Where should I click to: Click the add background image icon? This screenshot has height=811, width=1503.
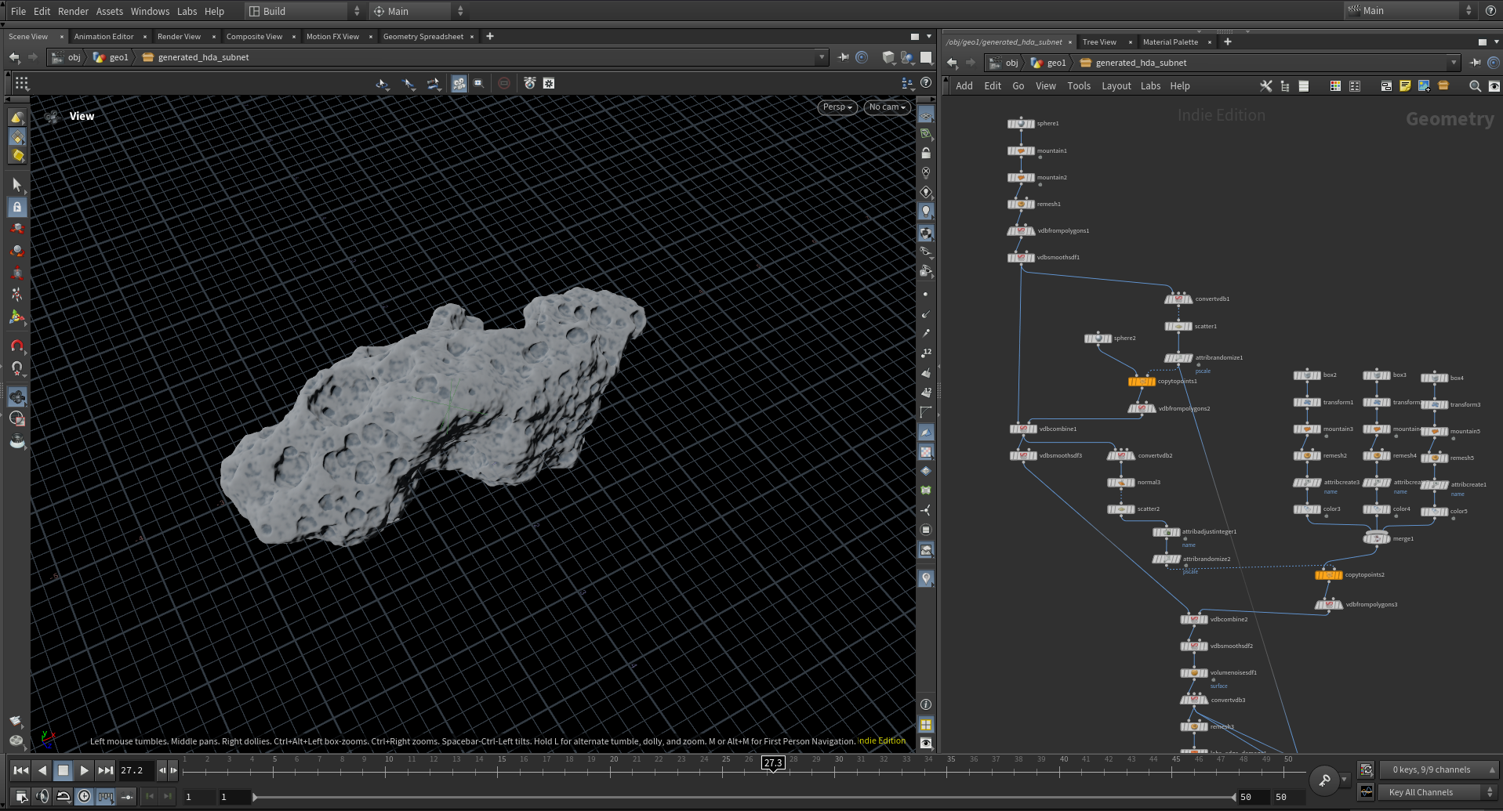point(1424,86)
